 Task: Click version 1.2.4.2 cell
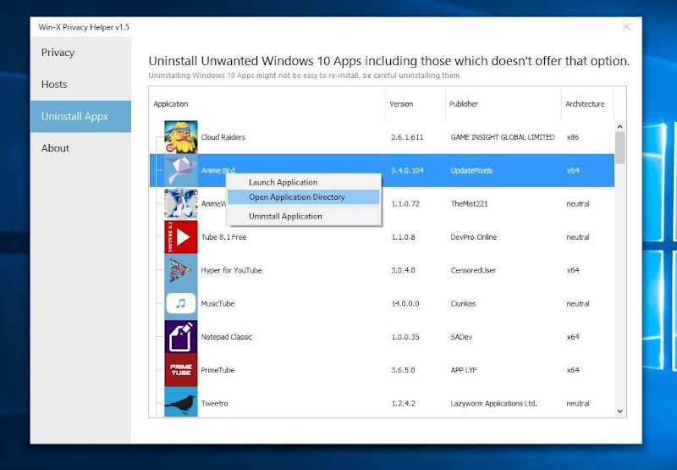tap(404, 403)
